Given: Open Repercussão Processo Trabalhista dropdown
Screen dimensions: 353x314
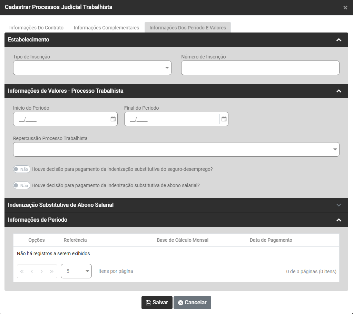Looking at the screenshot, I should 176,149.
